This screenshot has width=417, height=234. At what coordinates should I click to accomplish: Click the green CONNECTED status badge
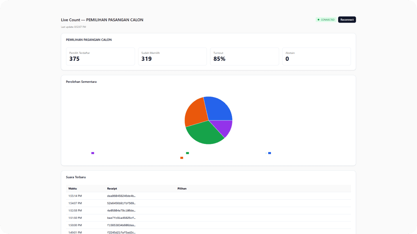tap(326, 19)
